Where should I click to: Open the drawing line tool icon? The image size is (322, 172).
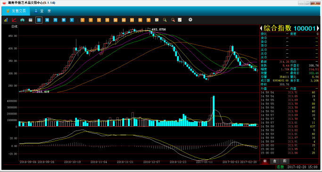[x=180, y=20]
